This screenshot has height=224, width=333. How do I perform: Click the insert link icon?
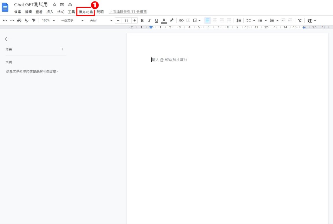181,20
